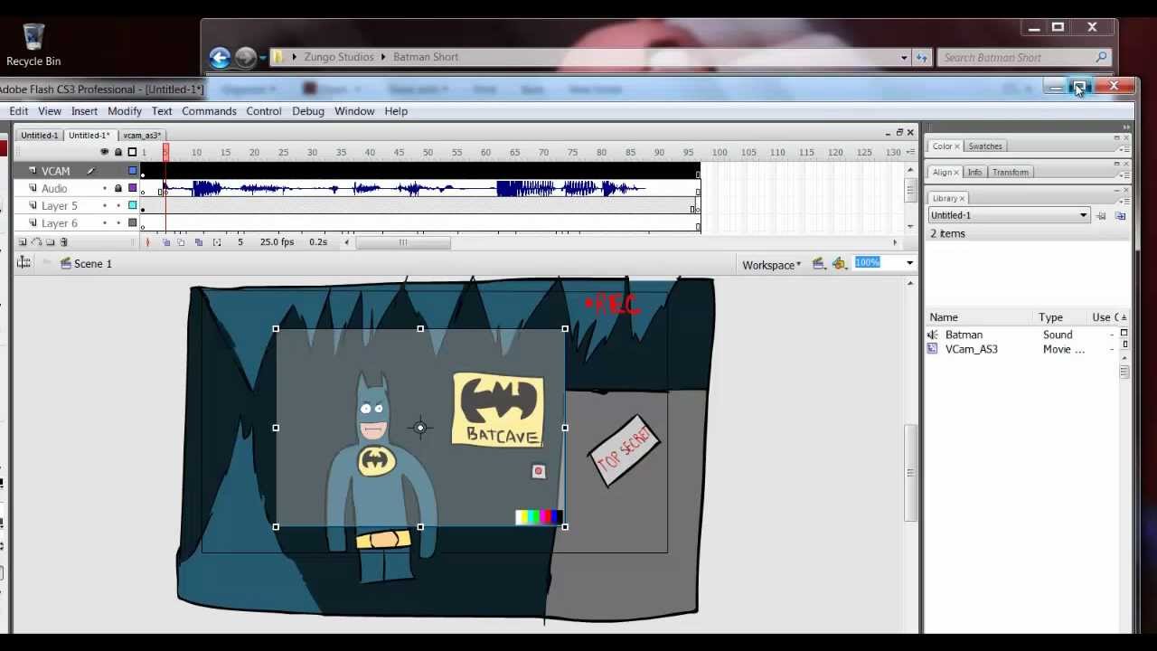Open the Control menu
1157x651 pixels.
264,111
